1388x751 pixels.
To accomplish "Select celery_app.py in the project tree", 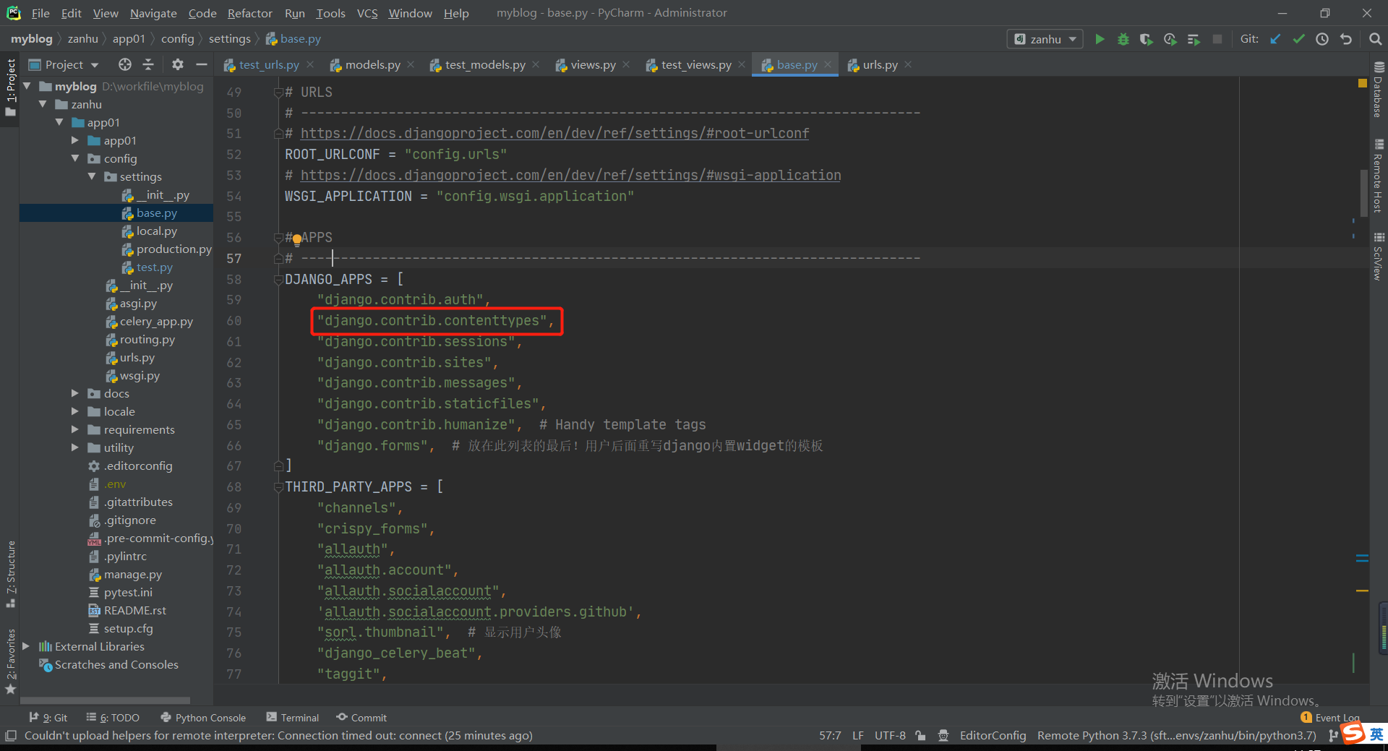I will pos(149,322).
